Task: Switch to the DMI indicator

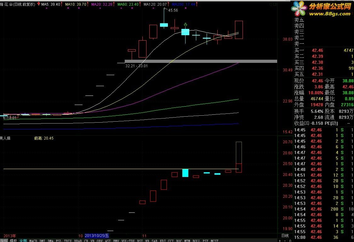Action: pos(43,241)
